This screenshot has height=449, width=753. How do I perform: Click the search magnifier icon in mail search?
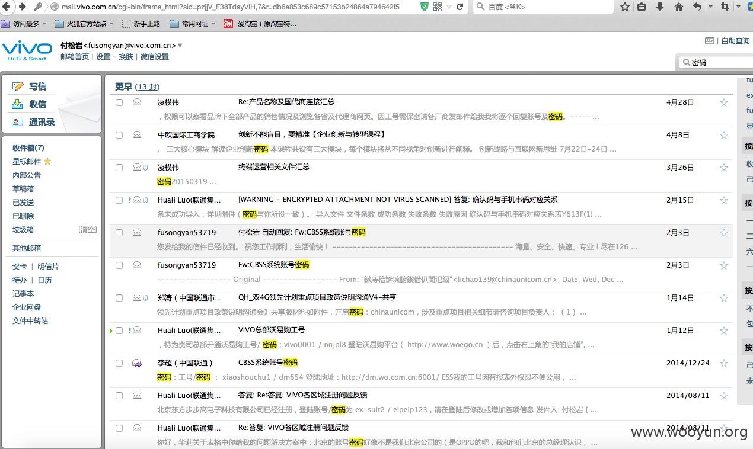pos(687,62)
